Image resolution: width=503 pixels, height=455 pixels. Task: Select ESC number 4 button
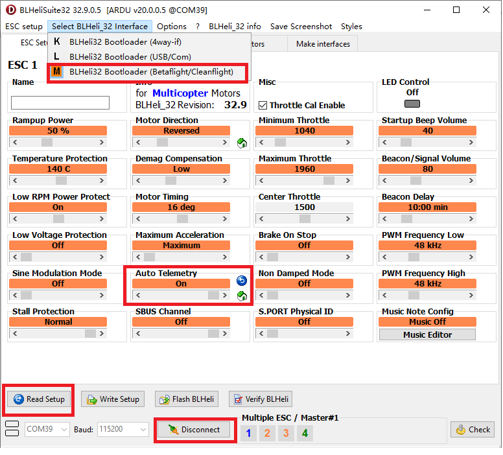click(x=304, y=433)
